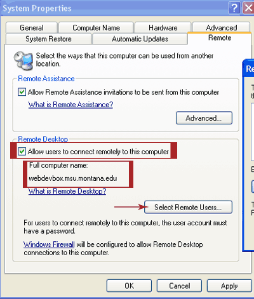Toggle Allow Remote Assistance invitations checkbox

click(x=22, y=92)
